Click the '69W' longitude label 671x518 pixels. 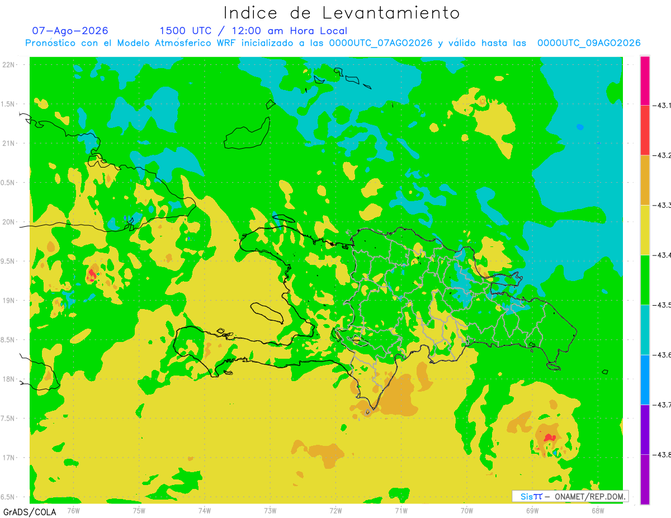[532, 511]
